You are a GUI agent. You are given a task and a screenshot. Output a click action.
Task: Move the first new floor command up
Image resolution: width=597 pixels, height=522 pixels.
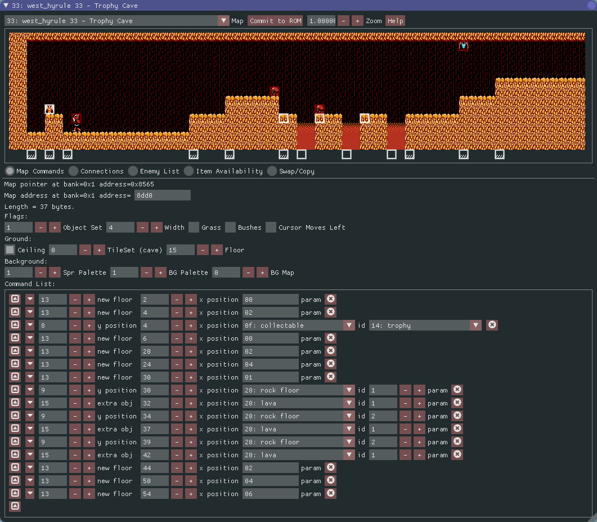(x=15, y=299)
